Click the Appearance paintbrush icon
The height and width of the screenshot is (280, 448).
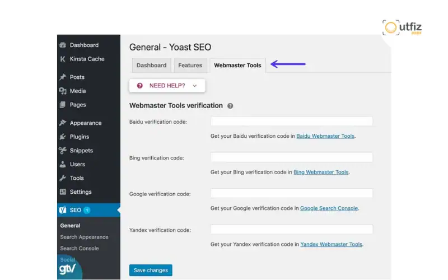63,123
